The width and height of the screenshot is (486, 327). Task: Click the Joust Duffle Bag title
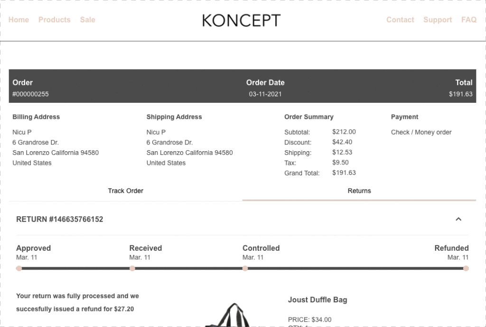coord(317,300)
